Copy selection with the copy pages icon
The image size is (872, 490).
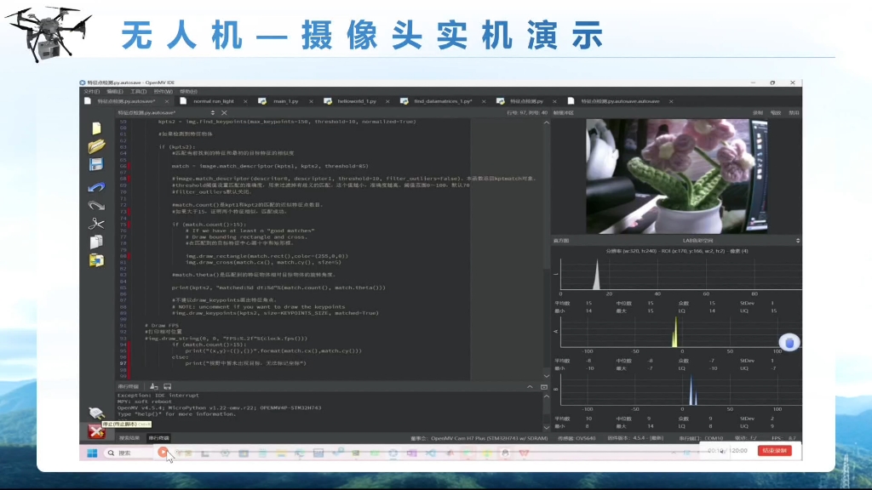tap(96, 242)
